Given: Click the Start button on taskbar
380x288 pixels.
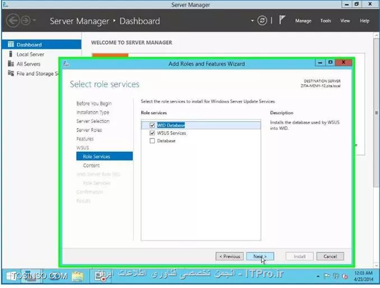Looking at the screenshot, I should point(11,276).
